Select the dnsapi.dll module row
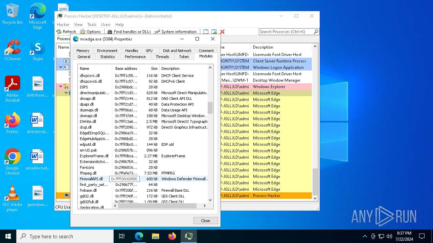Viewport: 433px width, 243px height. 143,99
